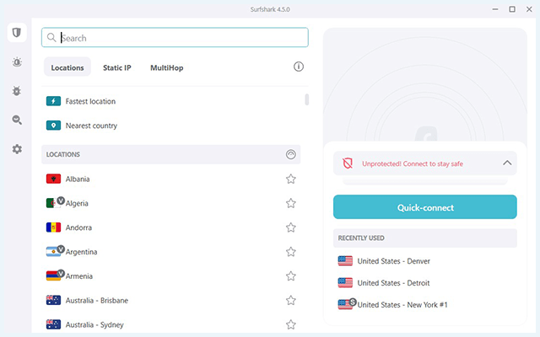540x337 pixels.
Task: Click the Nearest country pin icon
Action: click(53, 126)
